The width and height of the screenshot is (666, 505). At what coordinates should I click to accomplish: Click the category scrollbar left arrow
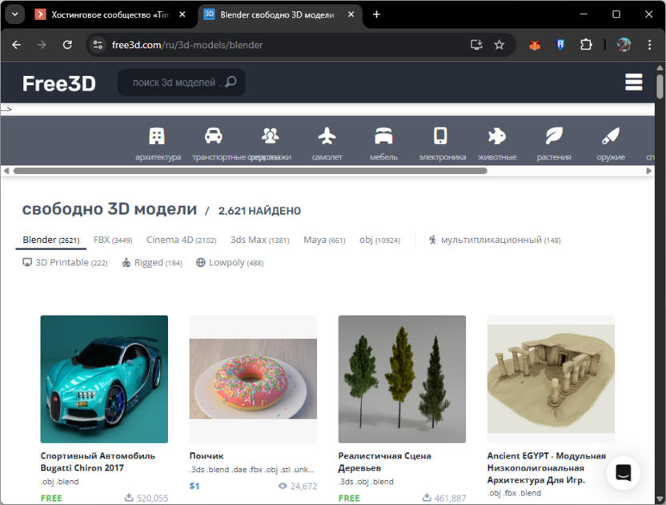(6, 171)
